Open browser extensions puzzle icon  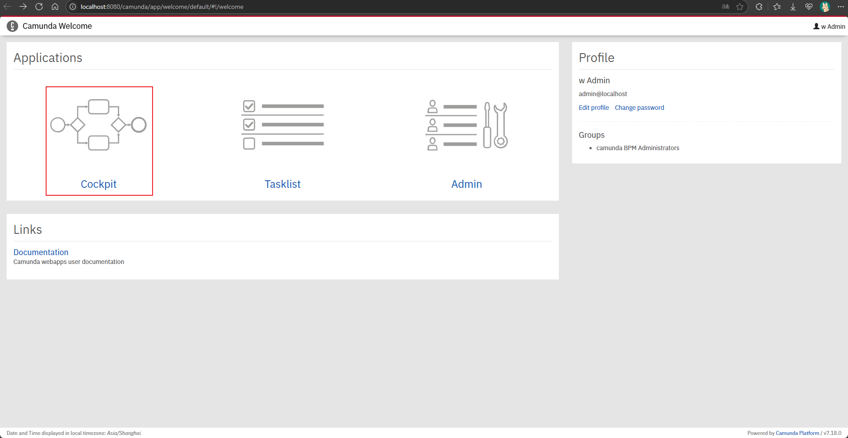tap(759, 7)
